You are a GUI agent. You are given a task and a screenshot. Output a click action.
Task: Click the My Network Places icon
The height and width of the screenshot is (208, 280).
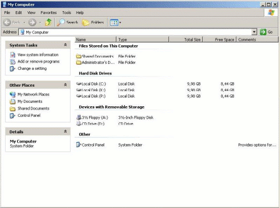pyautogui.click(x=12, y=94)
